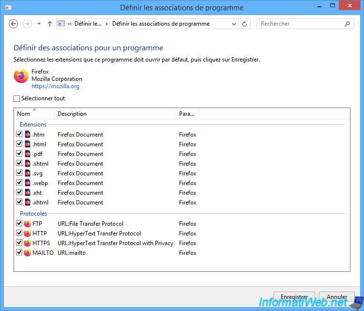364x311 pixels.
Task: Uncheck the .xht extension checkbox
Action: [19, 192]
